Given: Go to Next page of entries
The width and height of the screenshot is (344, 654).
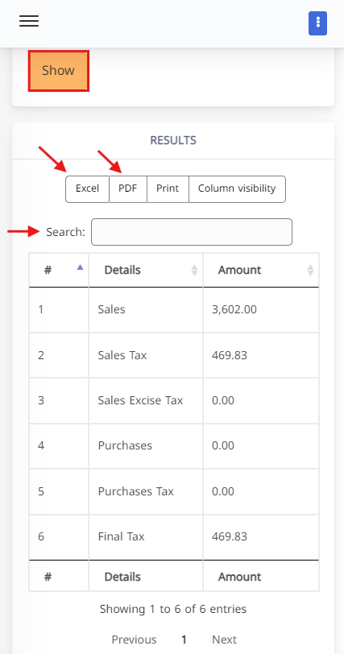Looking at the screenshot, I should (224, 640).
